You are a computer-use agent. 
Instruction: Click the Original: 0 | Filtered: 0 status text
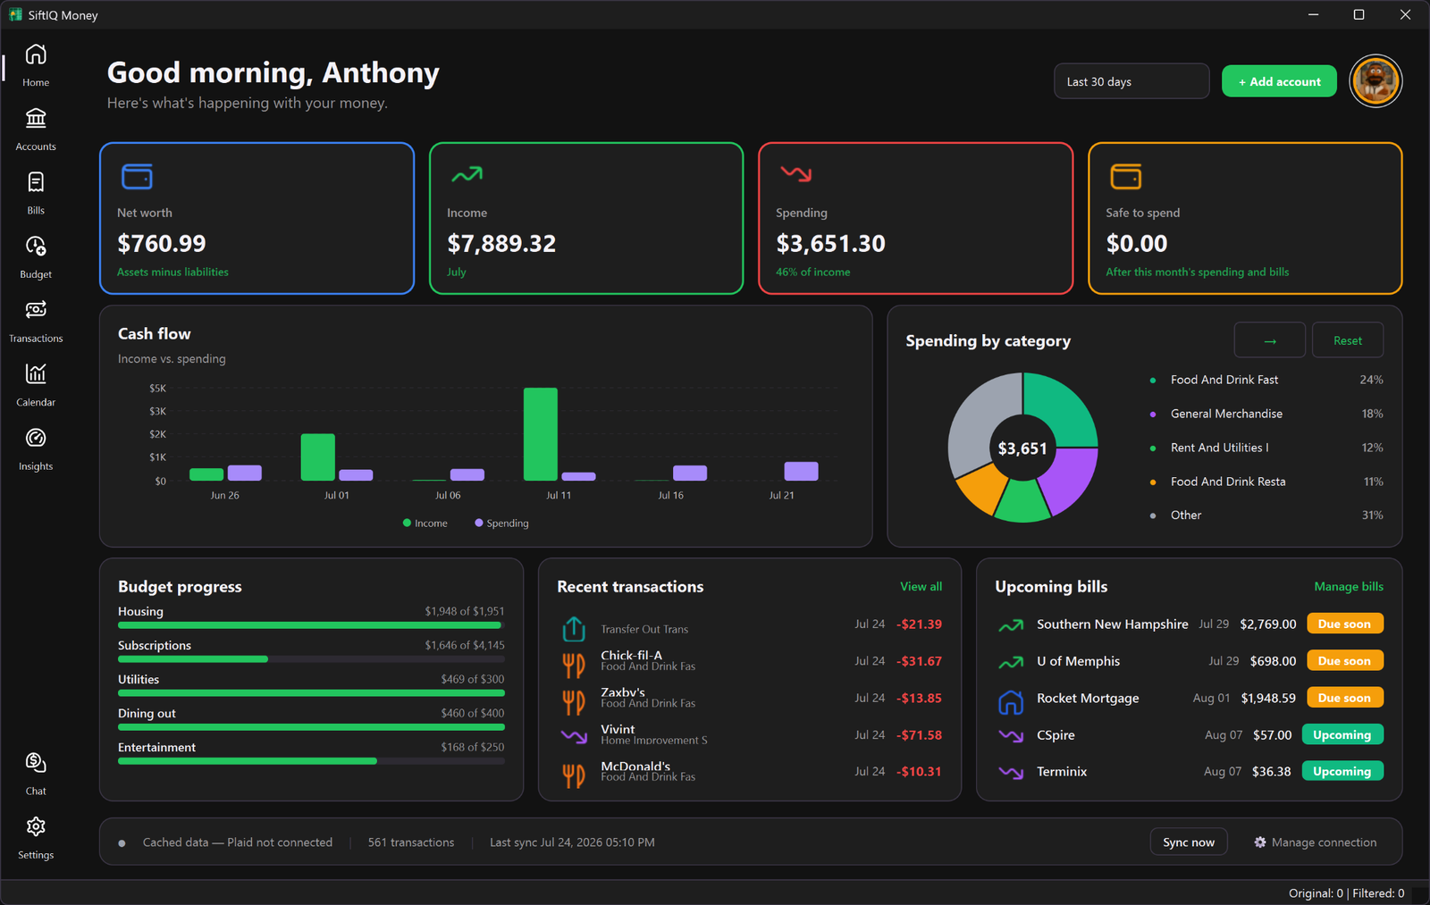tap(1346, 893)
